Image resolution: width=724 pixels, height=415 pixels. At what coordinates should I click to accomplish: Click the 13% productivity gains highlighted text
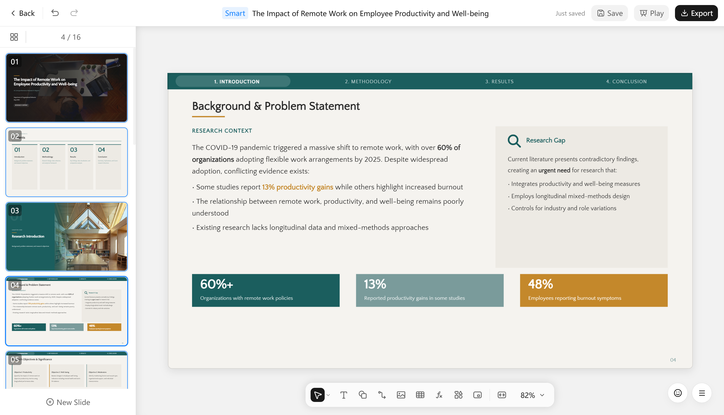(298, 187)
